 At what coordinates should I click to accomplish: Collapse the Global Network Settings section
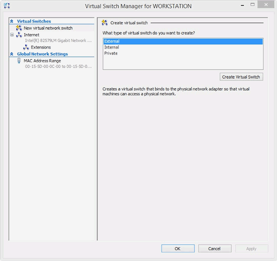click(12, 54)
